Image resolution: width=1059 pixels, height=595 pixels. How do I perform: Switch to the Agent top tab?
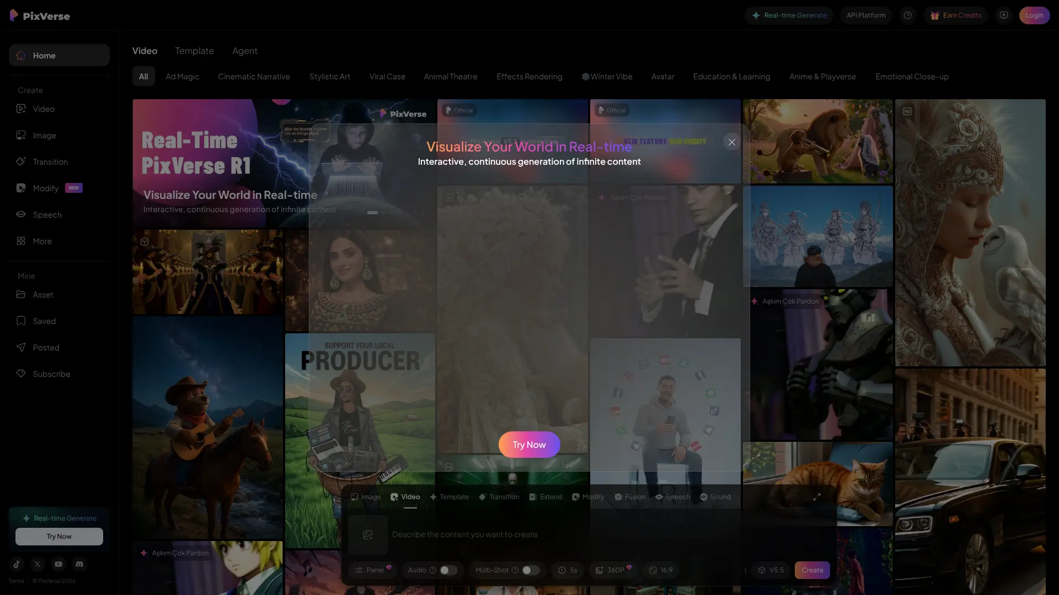(245, 51)
